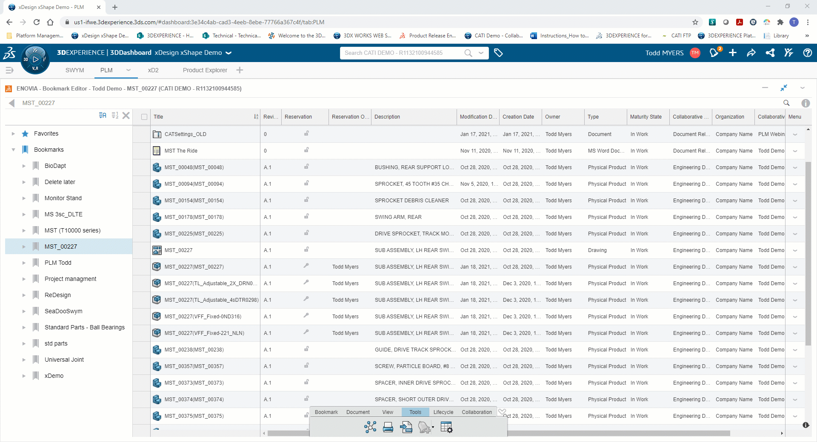Image resolution: width=817 pixels, height=442 pixels.
Task: Click reservation lock on MST_00238 row
Action: tap(306, 349)
